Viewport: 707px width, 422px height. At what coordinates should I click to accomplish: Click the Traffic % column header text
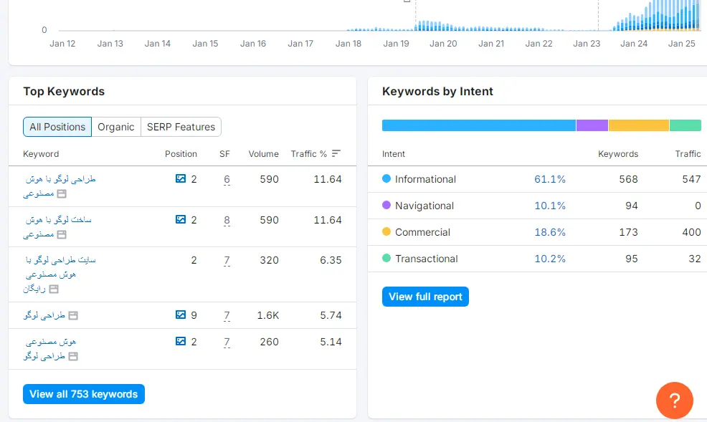(x=309, y=154)
